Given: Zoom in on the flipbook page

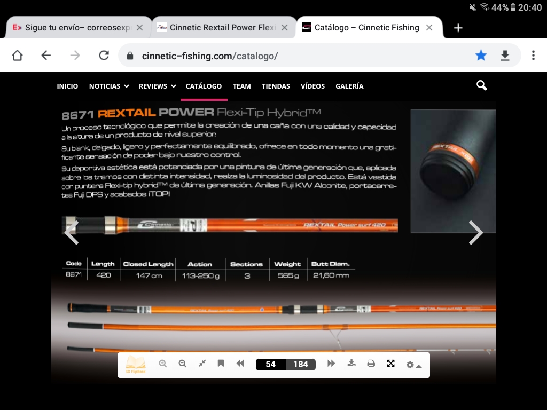Looking at the screenshot, I should coord(163,364).
